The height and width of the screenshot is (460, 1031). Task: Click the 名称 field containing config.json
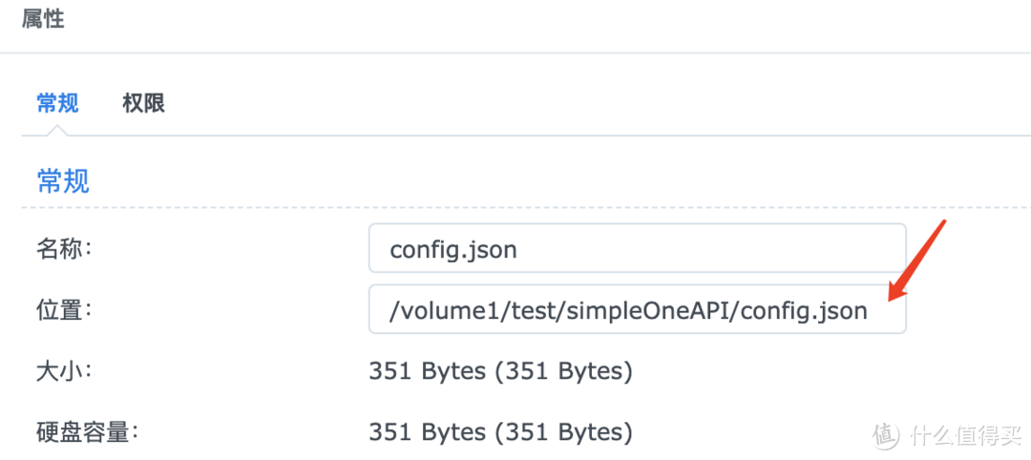(x=637, y=250)
